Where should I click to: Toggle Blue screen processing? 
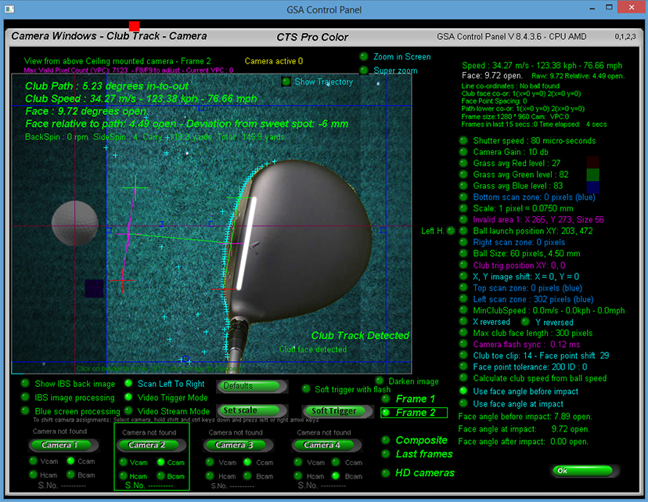point(25,411)
